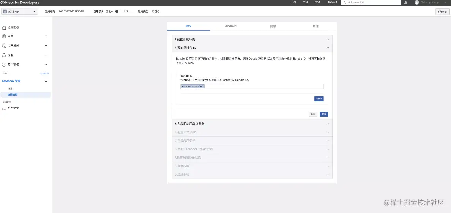Viewport: 451px width, 213px height.
Task: Switch to the last tab after the web tab
Action: (x=315, y=26)
